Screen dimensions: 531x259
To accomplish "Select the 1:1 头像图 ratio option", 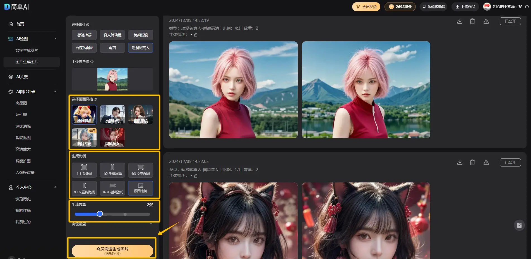I will (x=84, y=170).
